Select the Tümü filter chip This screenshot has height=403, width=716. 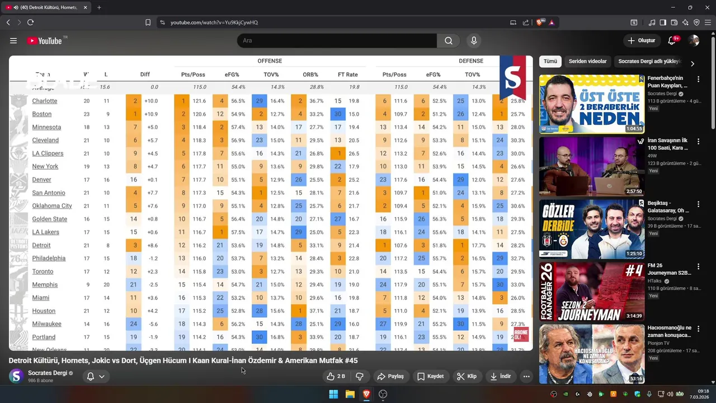(x=550, y=61)
